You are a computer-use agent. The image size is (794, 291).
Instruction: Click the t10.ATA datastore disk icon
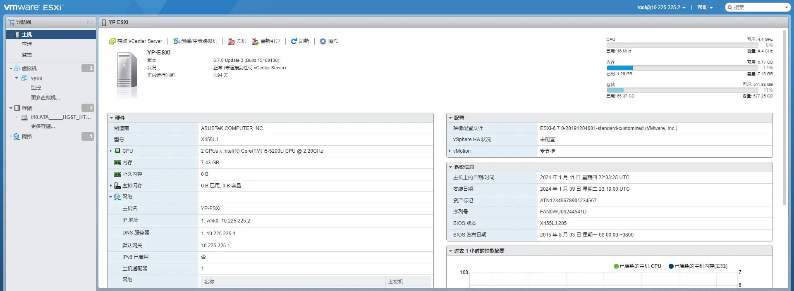click(24, 118)
